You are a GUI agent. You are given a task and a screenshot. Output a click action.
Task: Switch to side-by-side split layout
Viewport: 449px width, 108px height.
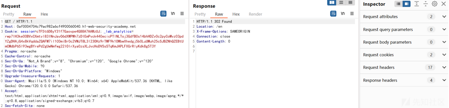332,3
